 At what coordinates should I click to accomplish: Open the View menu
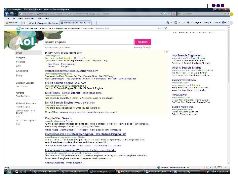click(x=20, y=18)
